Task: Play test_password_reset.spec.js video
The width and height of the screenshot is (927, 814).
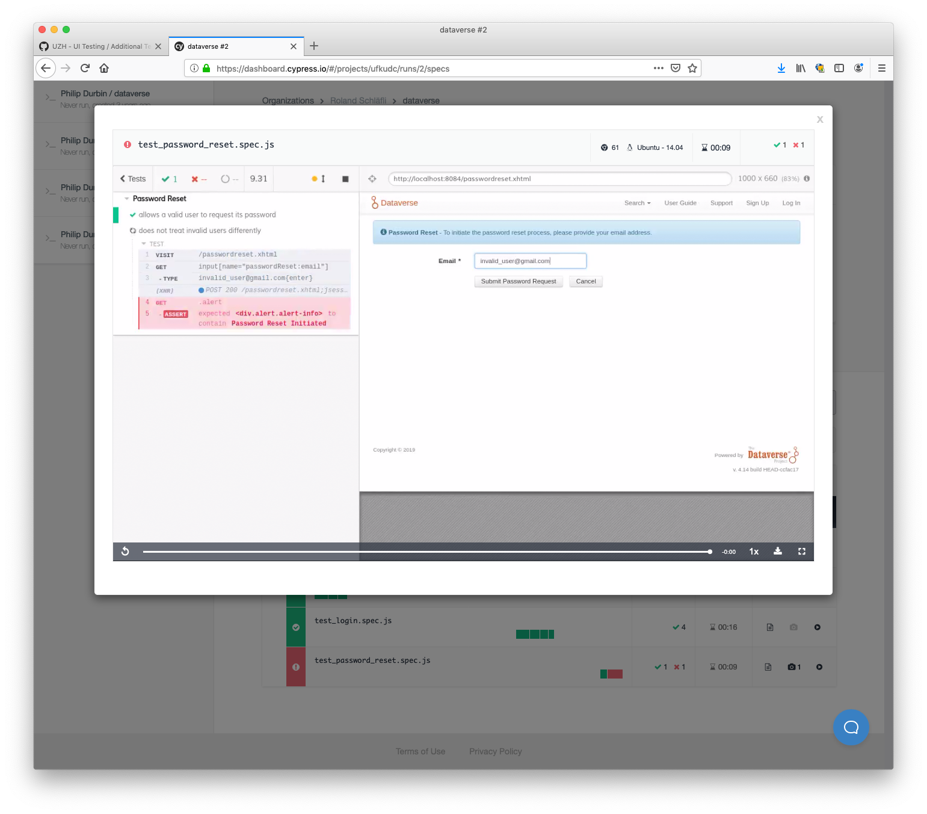Action: [x=819, y=667]
